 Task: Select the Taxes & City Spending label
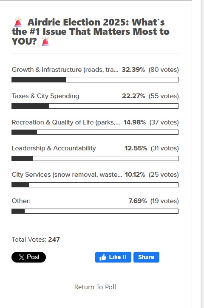tap(45, 96)
